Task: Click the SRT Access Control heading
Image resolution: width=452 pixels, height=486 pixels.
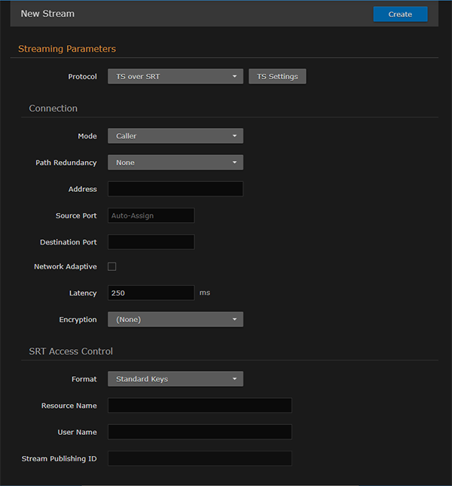Action: tap(71, 351)
